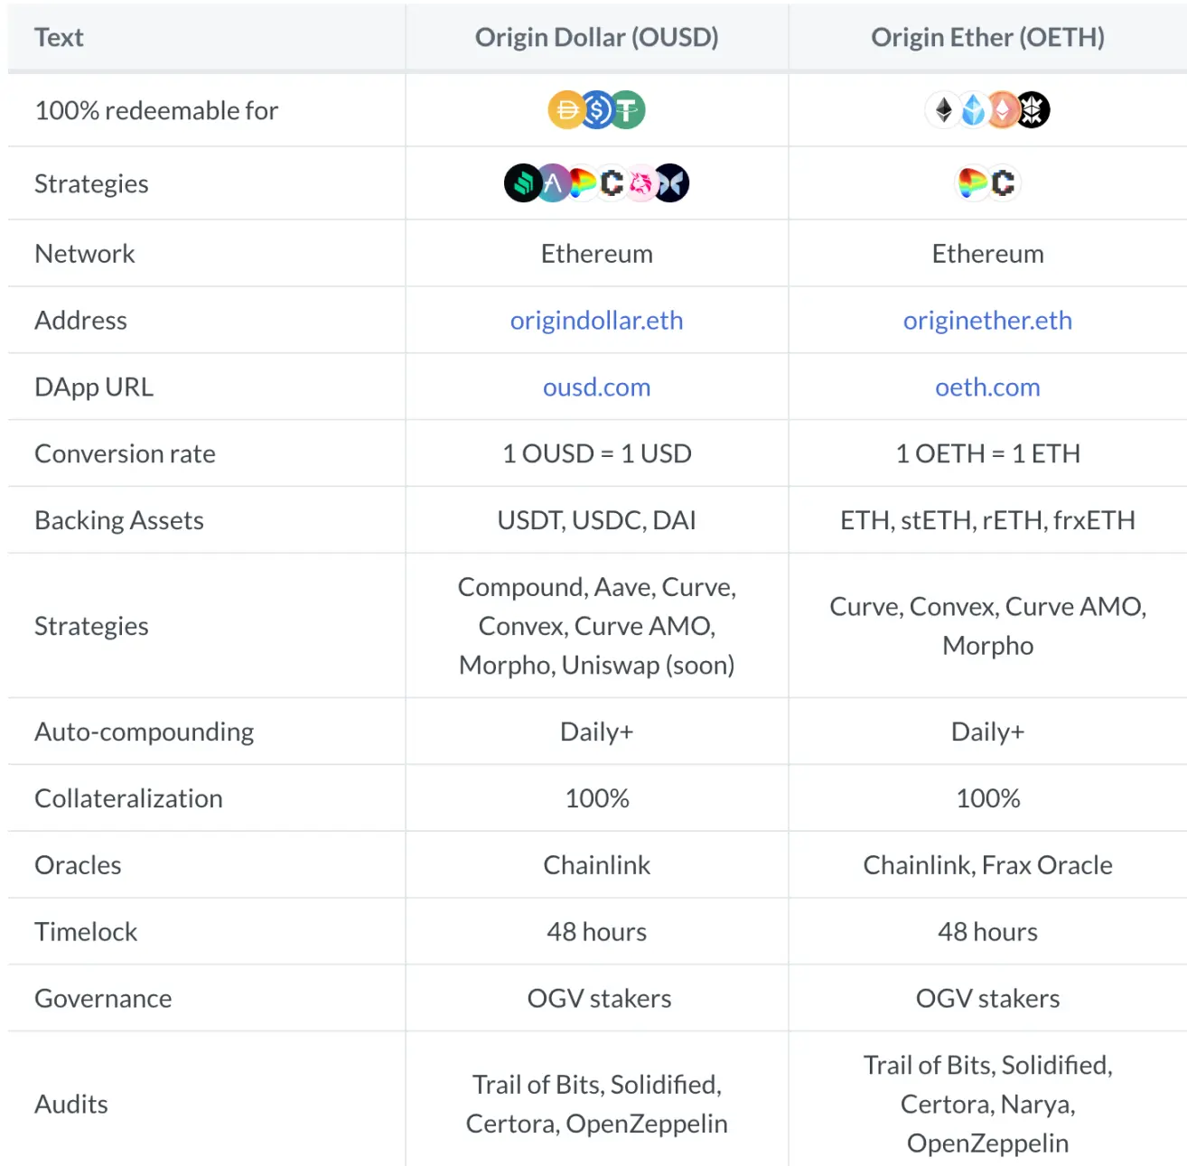Click the Convex icon in OETH strategies
This screenshot has height=1166, width=1187.
click(x=1004, y=183)
